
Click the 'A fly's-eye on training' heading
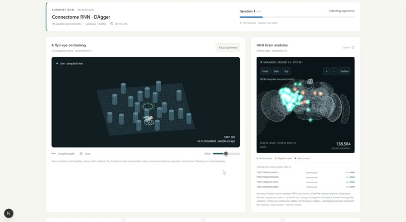click(69, 45)
